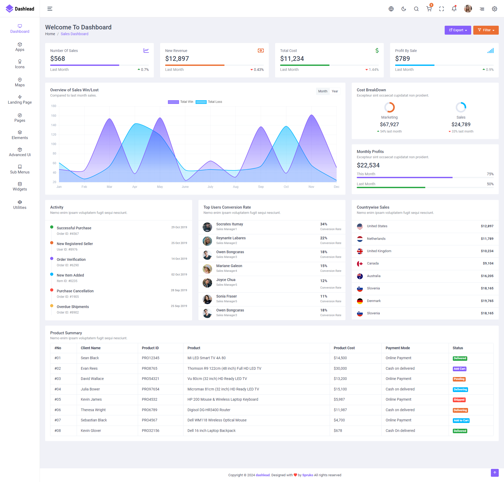Expand the Apps sidebar menu
Image resolution: width=504 pixels, height=482 pixels.
pyautogui.click(x=20, y=47)
